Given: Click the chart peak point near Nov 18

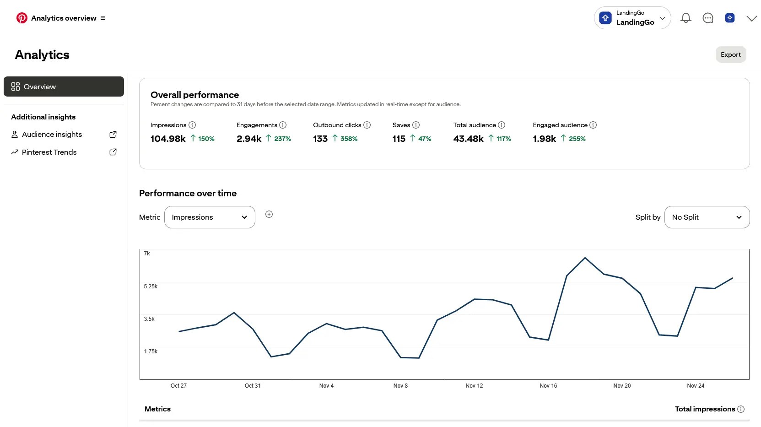Looking at the screenshot, I should click(x=585, y=258).
